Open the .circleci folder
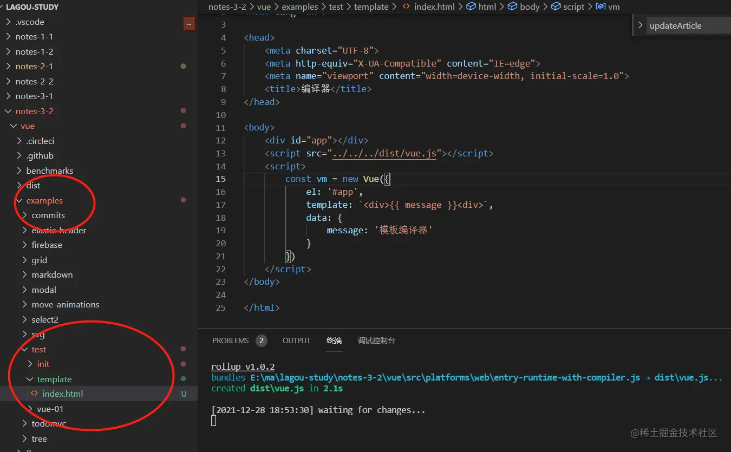Viewport: 731px width, 452px height. (x=40, y=141)
